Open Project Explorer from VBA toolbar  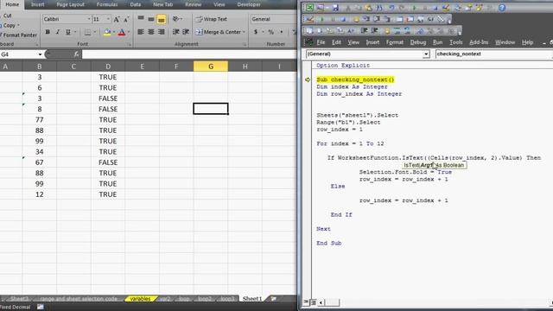click(458, 8)
